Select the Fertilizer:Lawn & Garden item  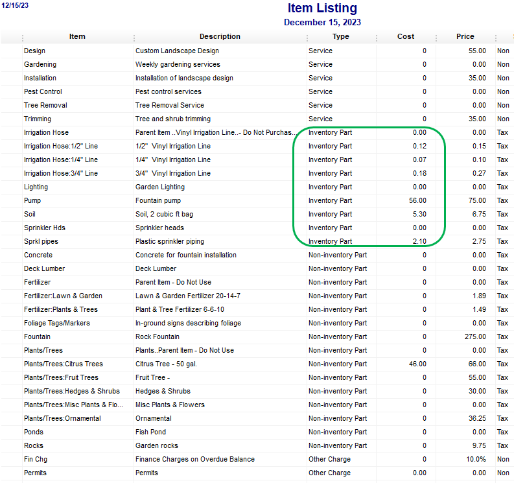[x=63, y=296]
